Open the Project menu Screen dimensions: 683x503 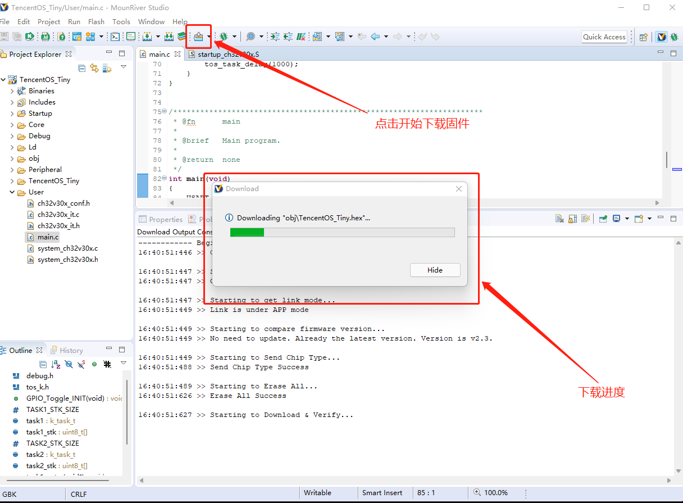tap(49, 21)
